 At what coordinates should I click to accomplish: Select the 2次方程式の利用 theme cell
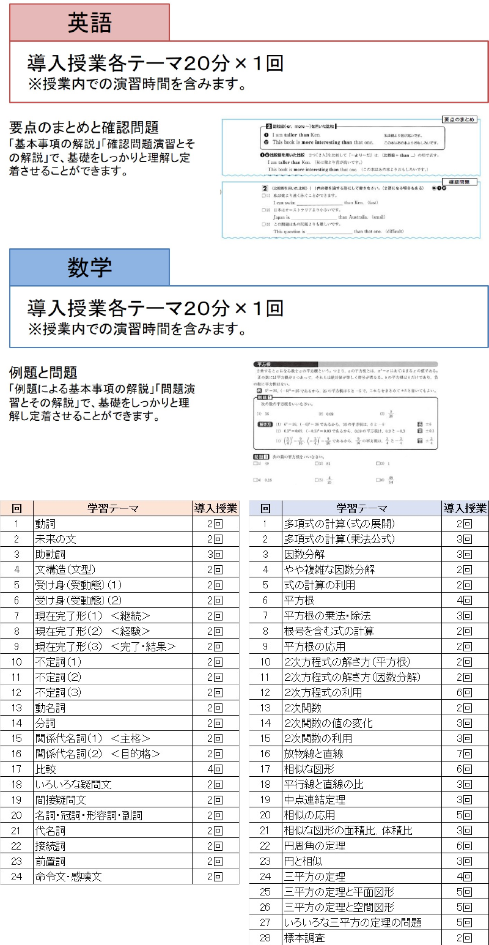point(362,692)
